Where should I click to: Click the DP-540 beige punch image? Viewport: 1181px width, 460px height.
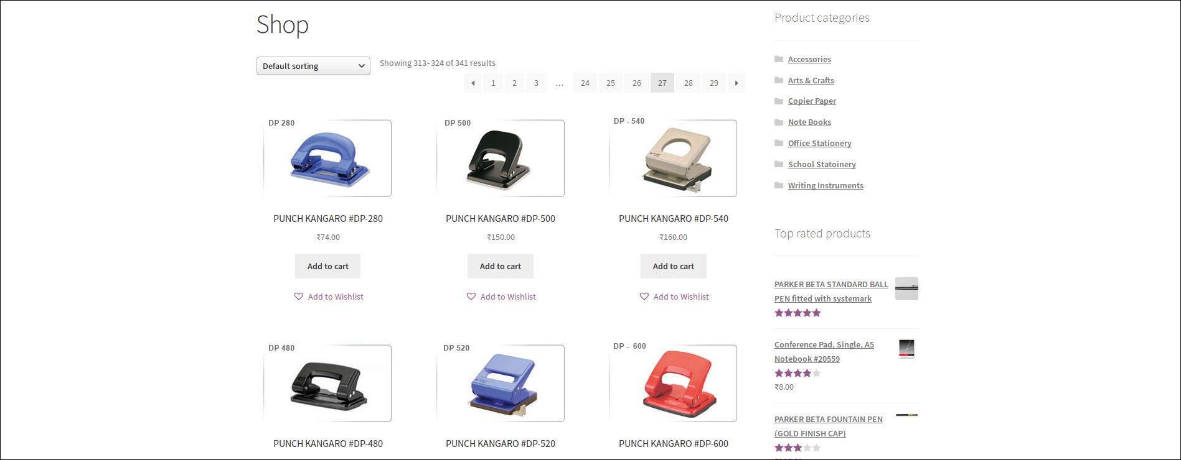(x=674, y=158)
